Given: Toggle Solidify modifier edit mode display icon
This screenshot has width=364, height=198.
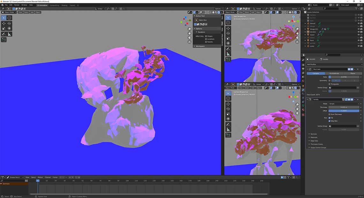Looking at the screenshot, I should click(x=346, y=99).
